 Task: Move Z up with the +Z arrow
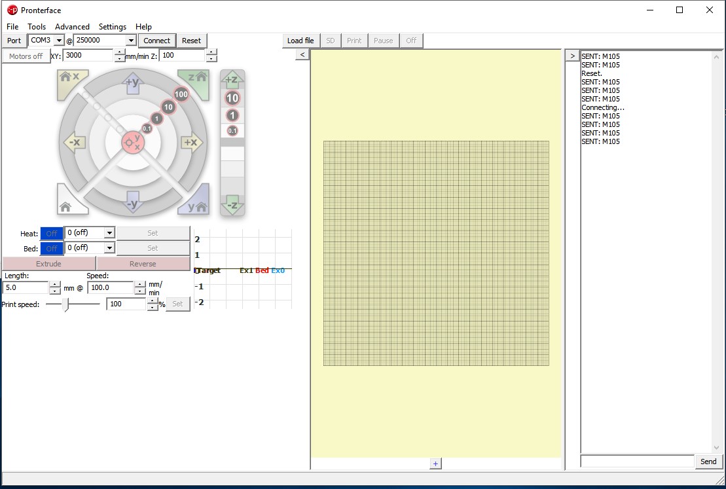(232, 80)
